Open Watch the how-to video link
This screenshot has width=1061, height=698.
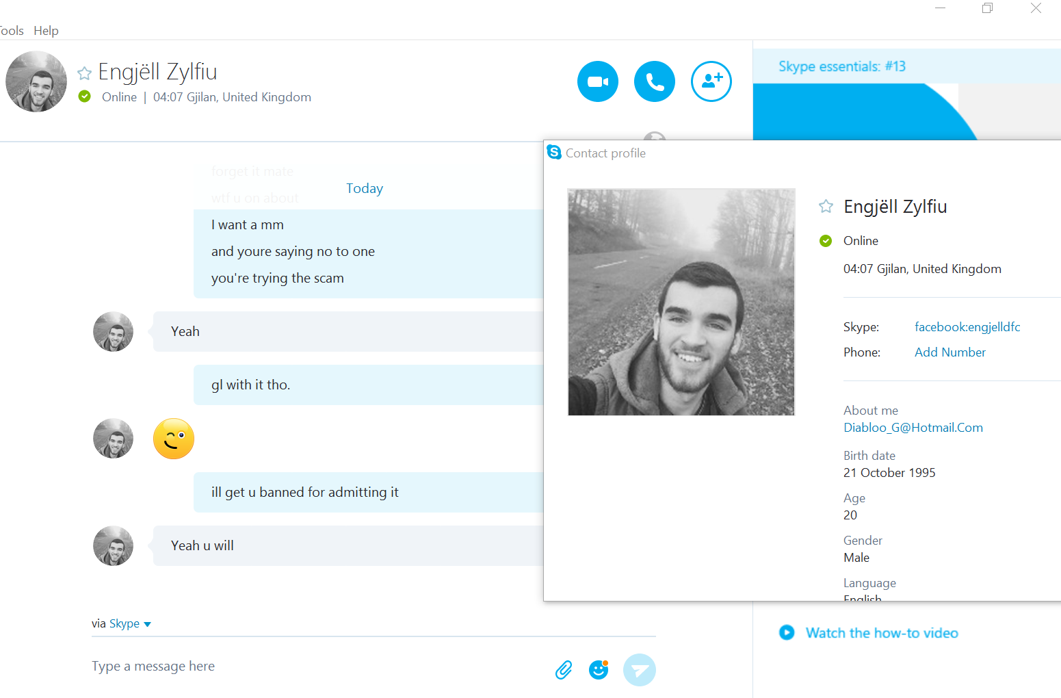882,633
